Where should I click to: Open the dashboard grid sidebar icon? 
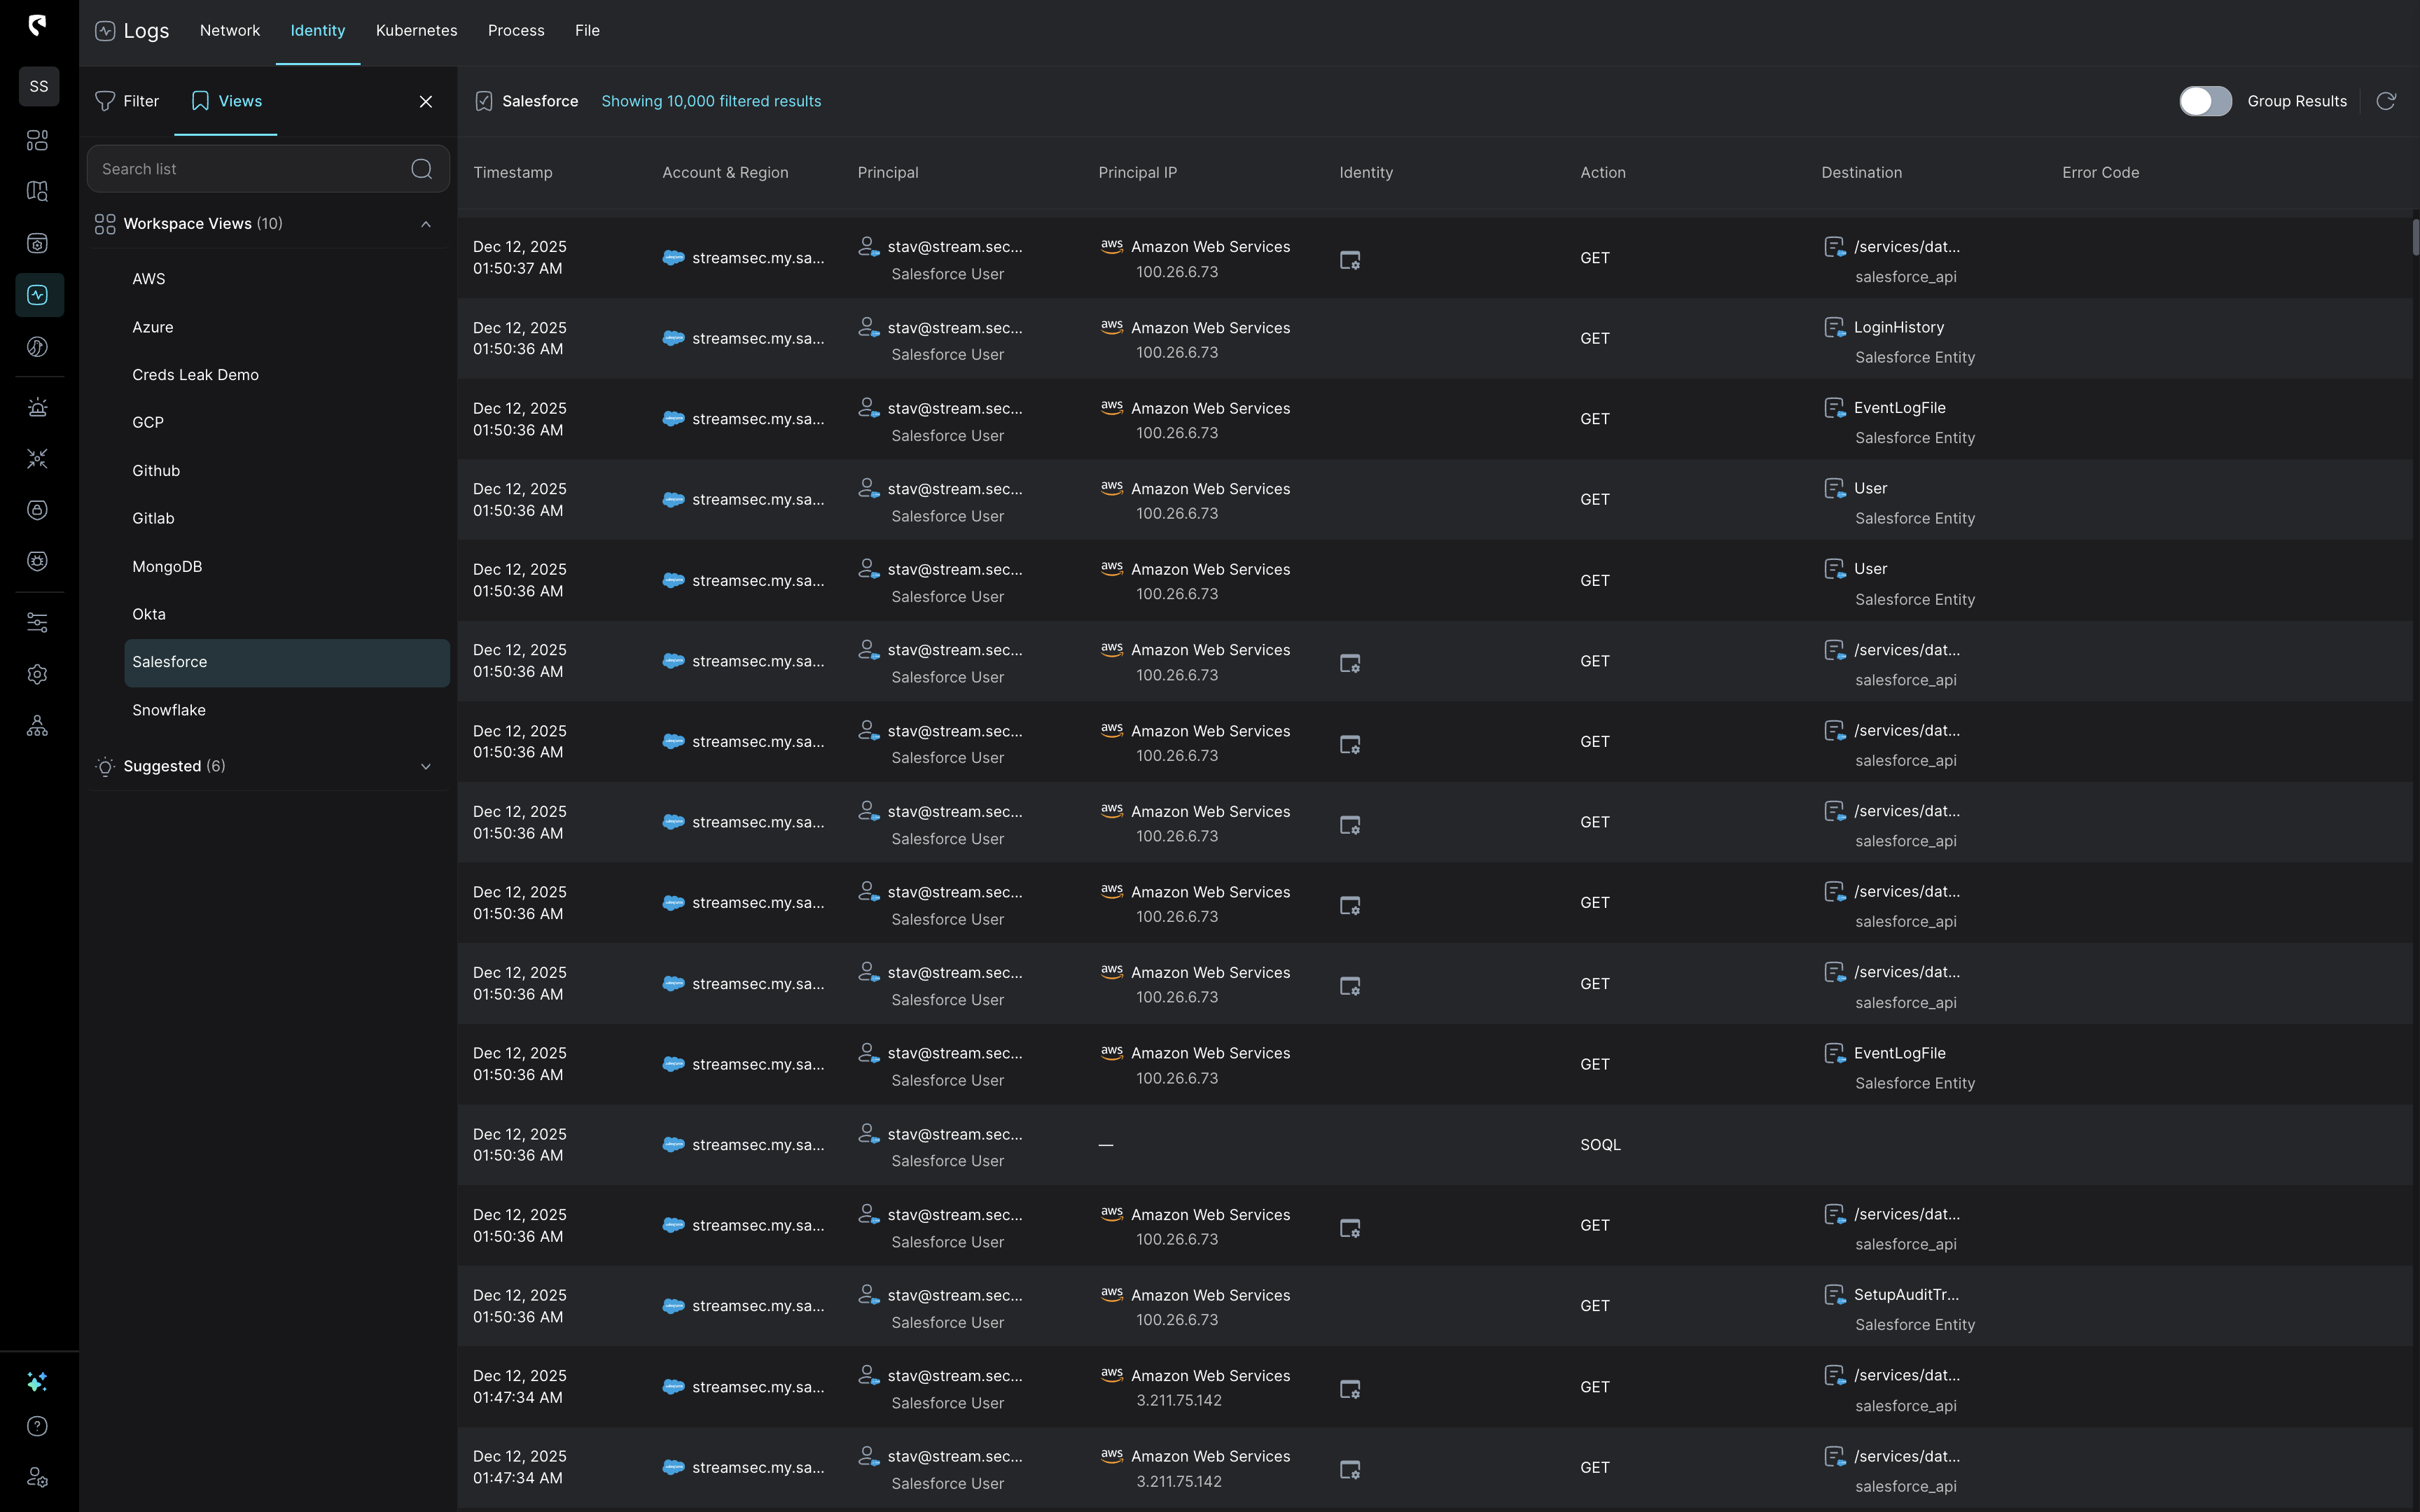point(37,140)
